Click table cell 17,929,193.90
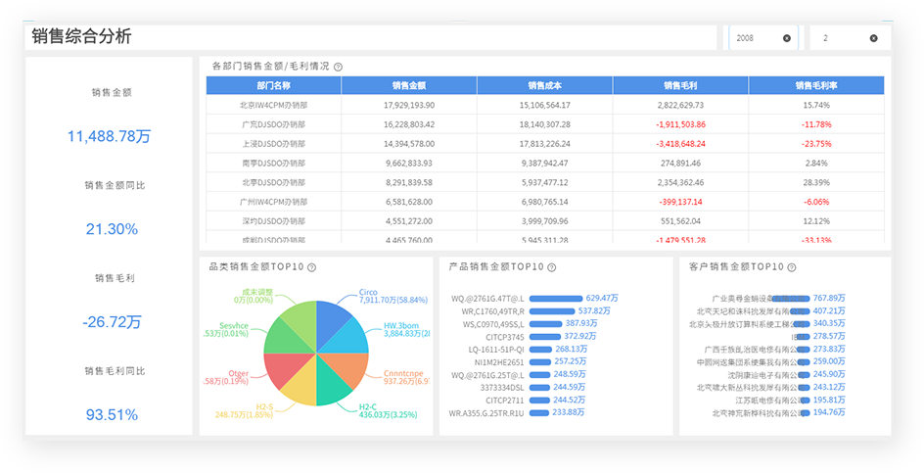This screenshot has height=473, width=924. (409, 105)
